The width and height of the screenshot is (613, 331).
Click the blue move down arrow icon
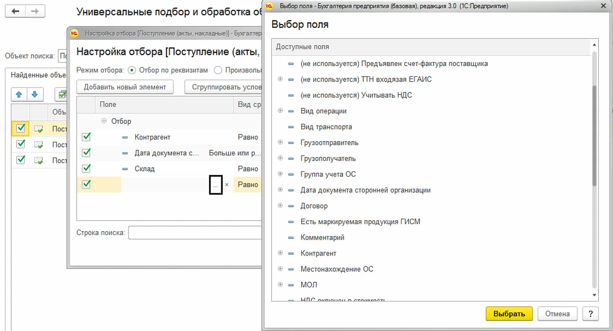click(35, 94)
